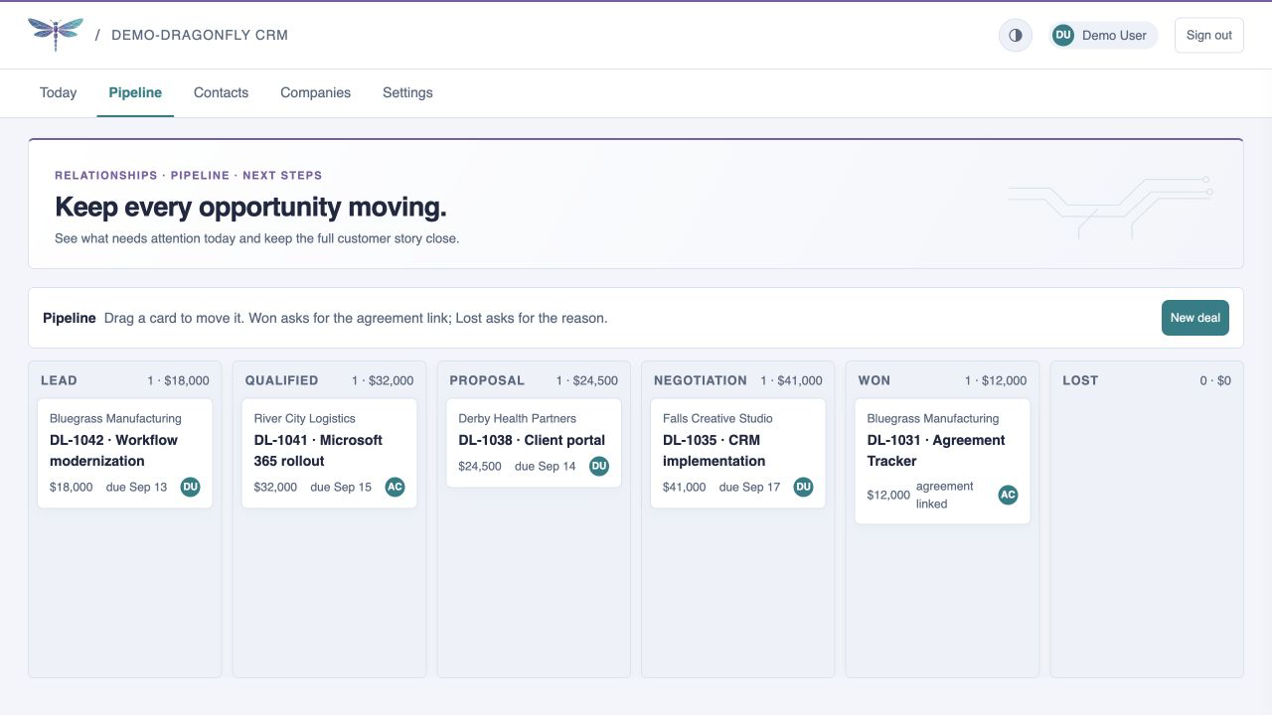Image resolution: width=1272 pixels, height=715 pixels.
Task: Click the dragonfly logo icon
Action: tap(56, 35)
